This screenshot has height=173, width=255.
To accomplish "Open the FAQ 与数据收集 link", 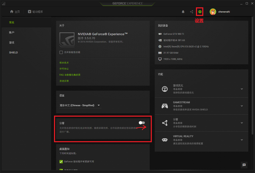I will point(70,75).
